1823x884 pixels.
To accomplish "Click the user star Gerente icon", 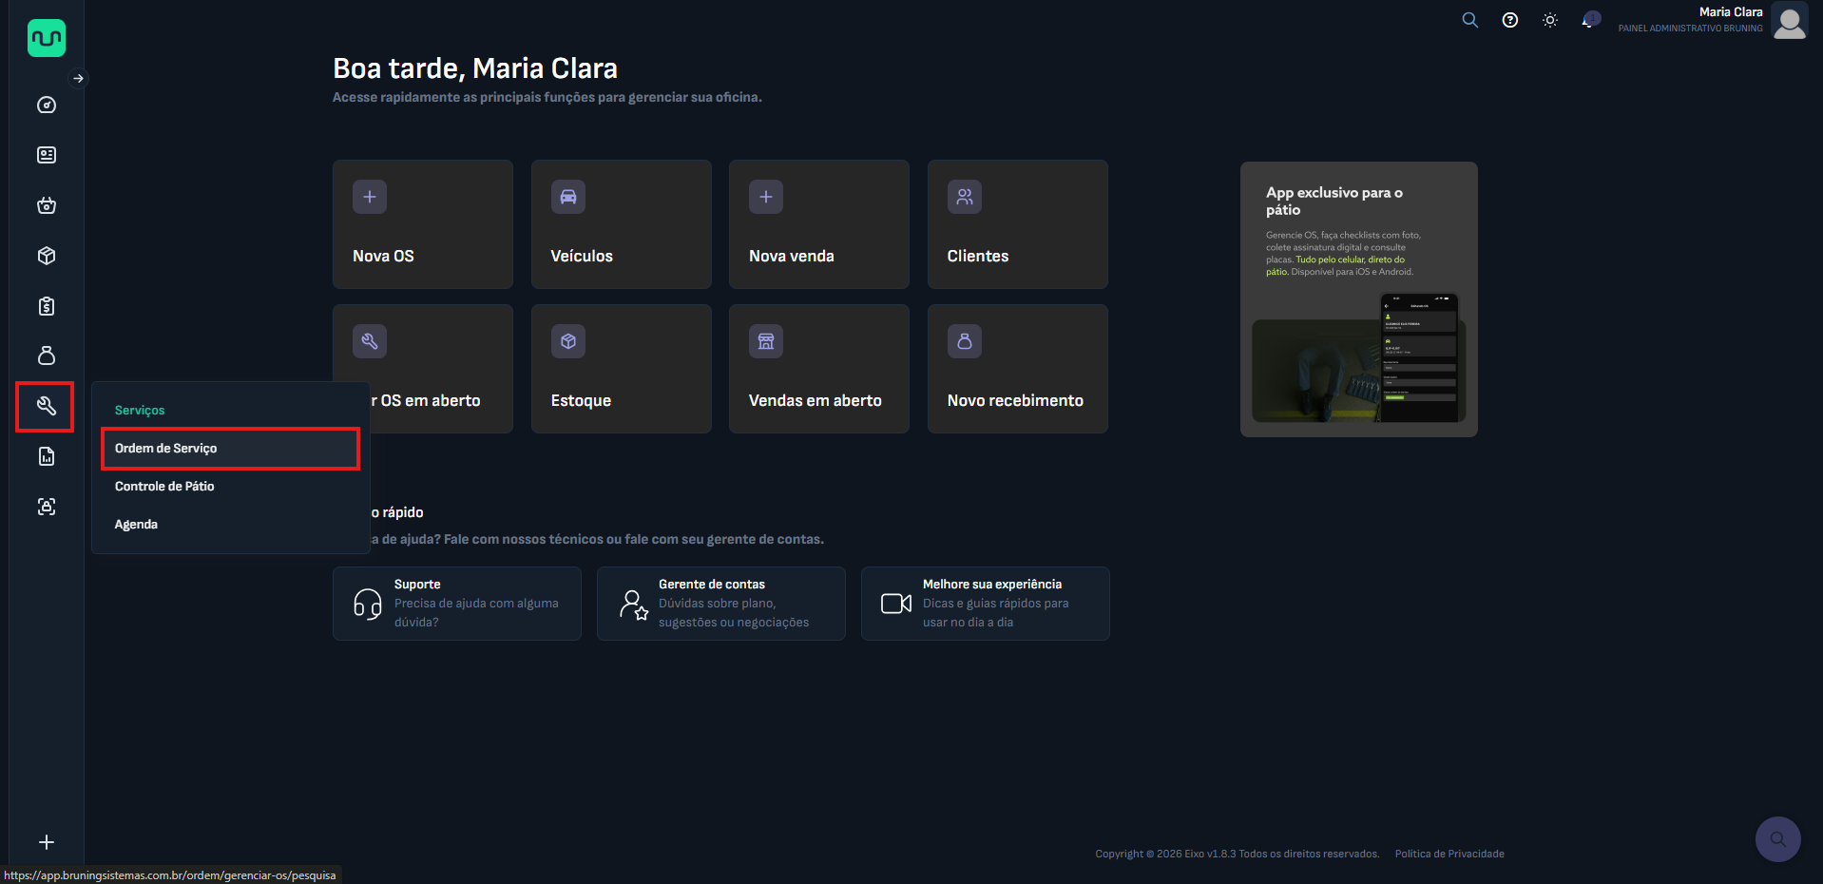I will pyautogui.click(x=633, y=605).
